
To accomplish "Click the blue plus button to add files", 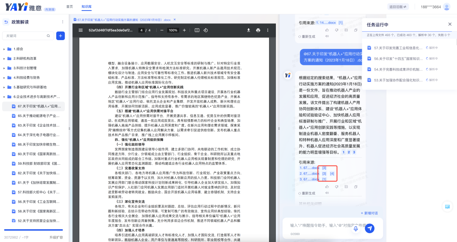I will [61, 36].
